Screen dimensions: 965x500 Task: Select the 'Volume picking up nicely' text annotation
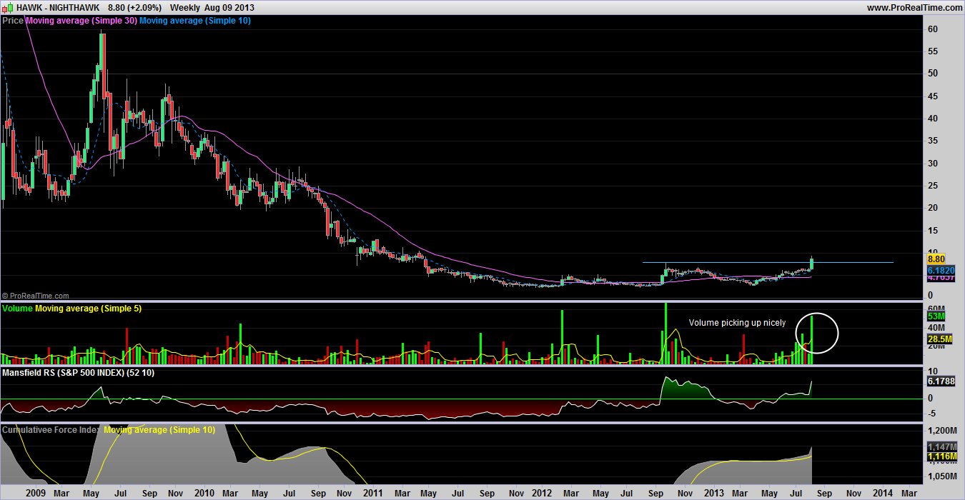tap(737, 323)
